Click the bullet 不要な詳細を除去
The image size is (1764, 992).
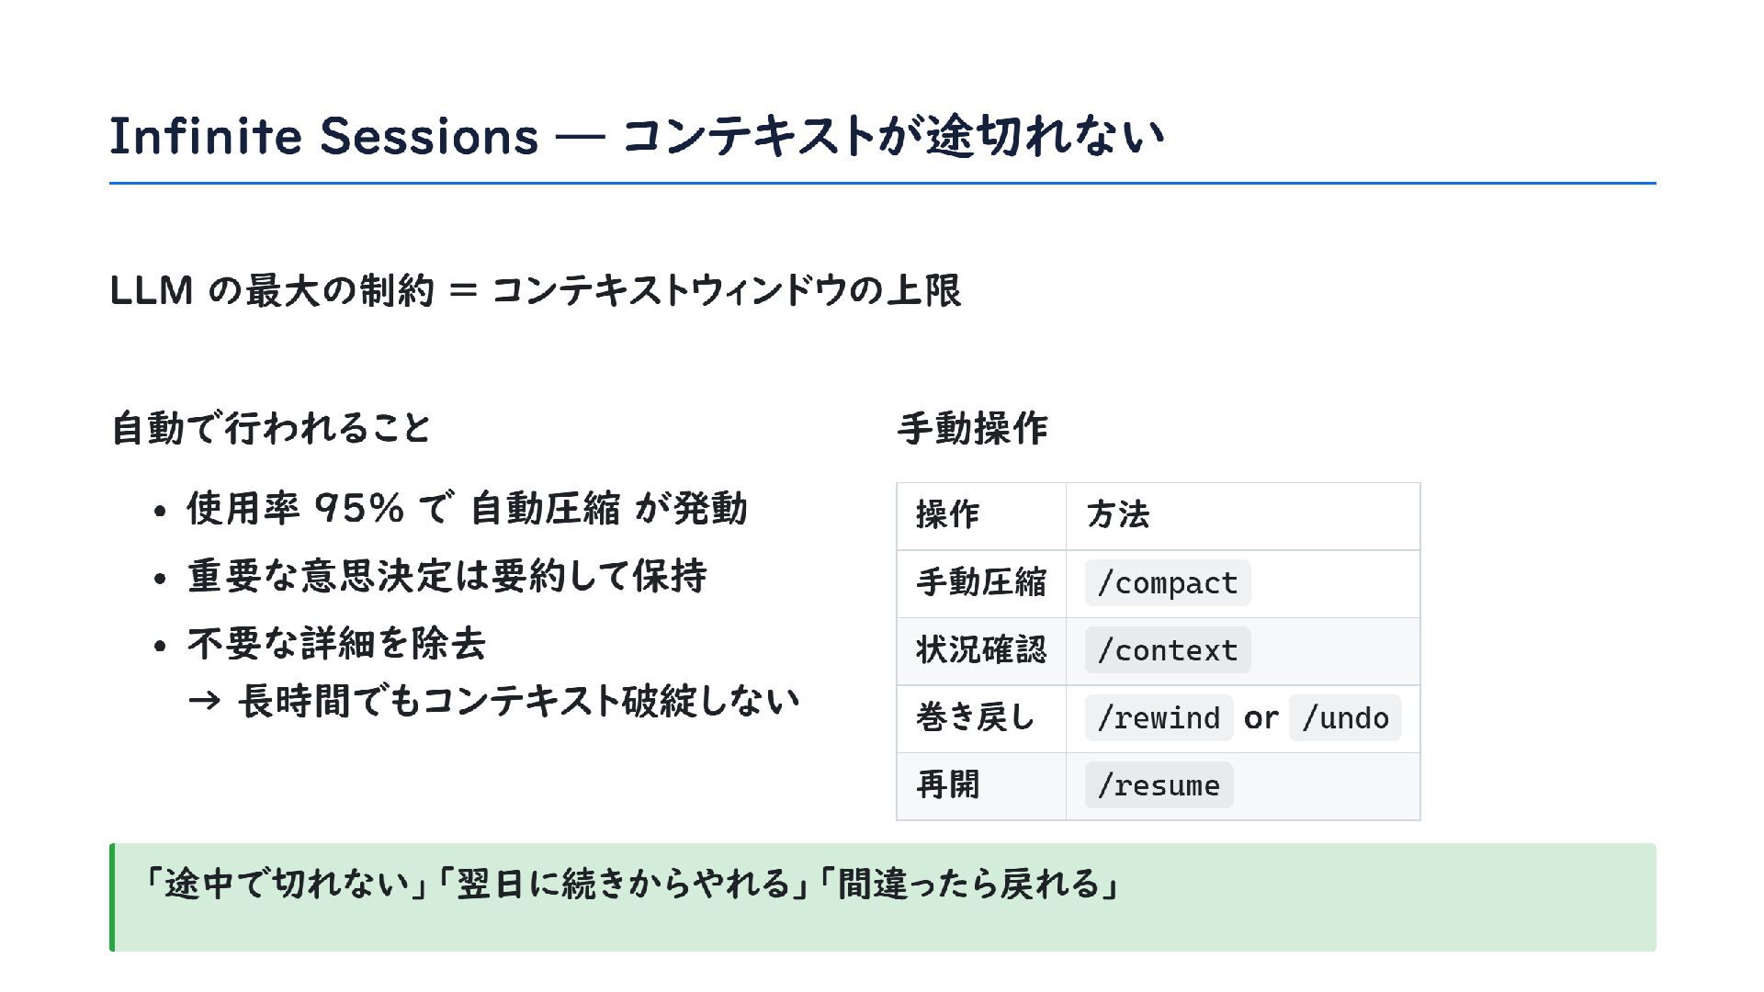coord(336,643)
